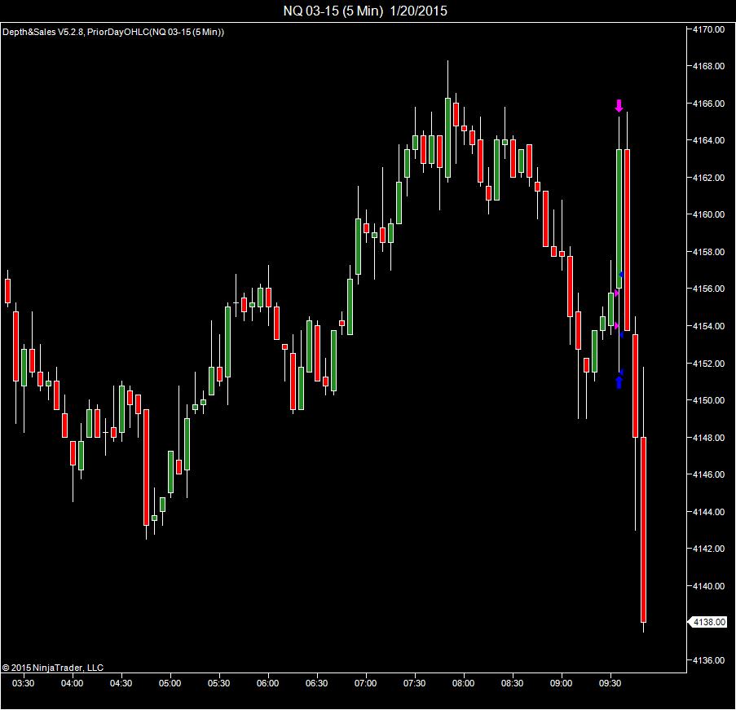The image size is (736, 710).
Task: Click the blue up arrow buy marker
Action: [619, 382]
